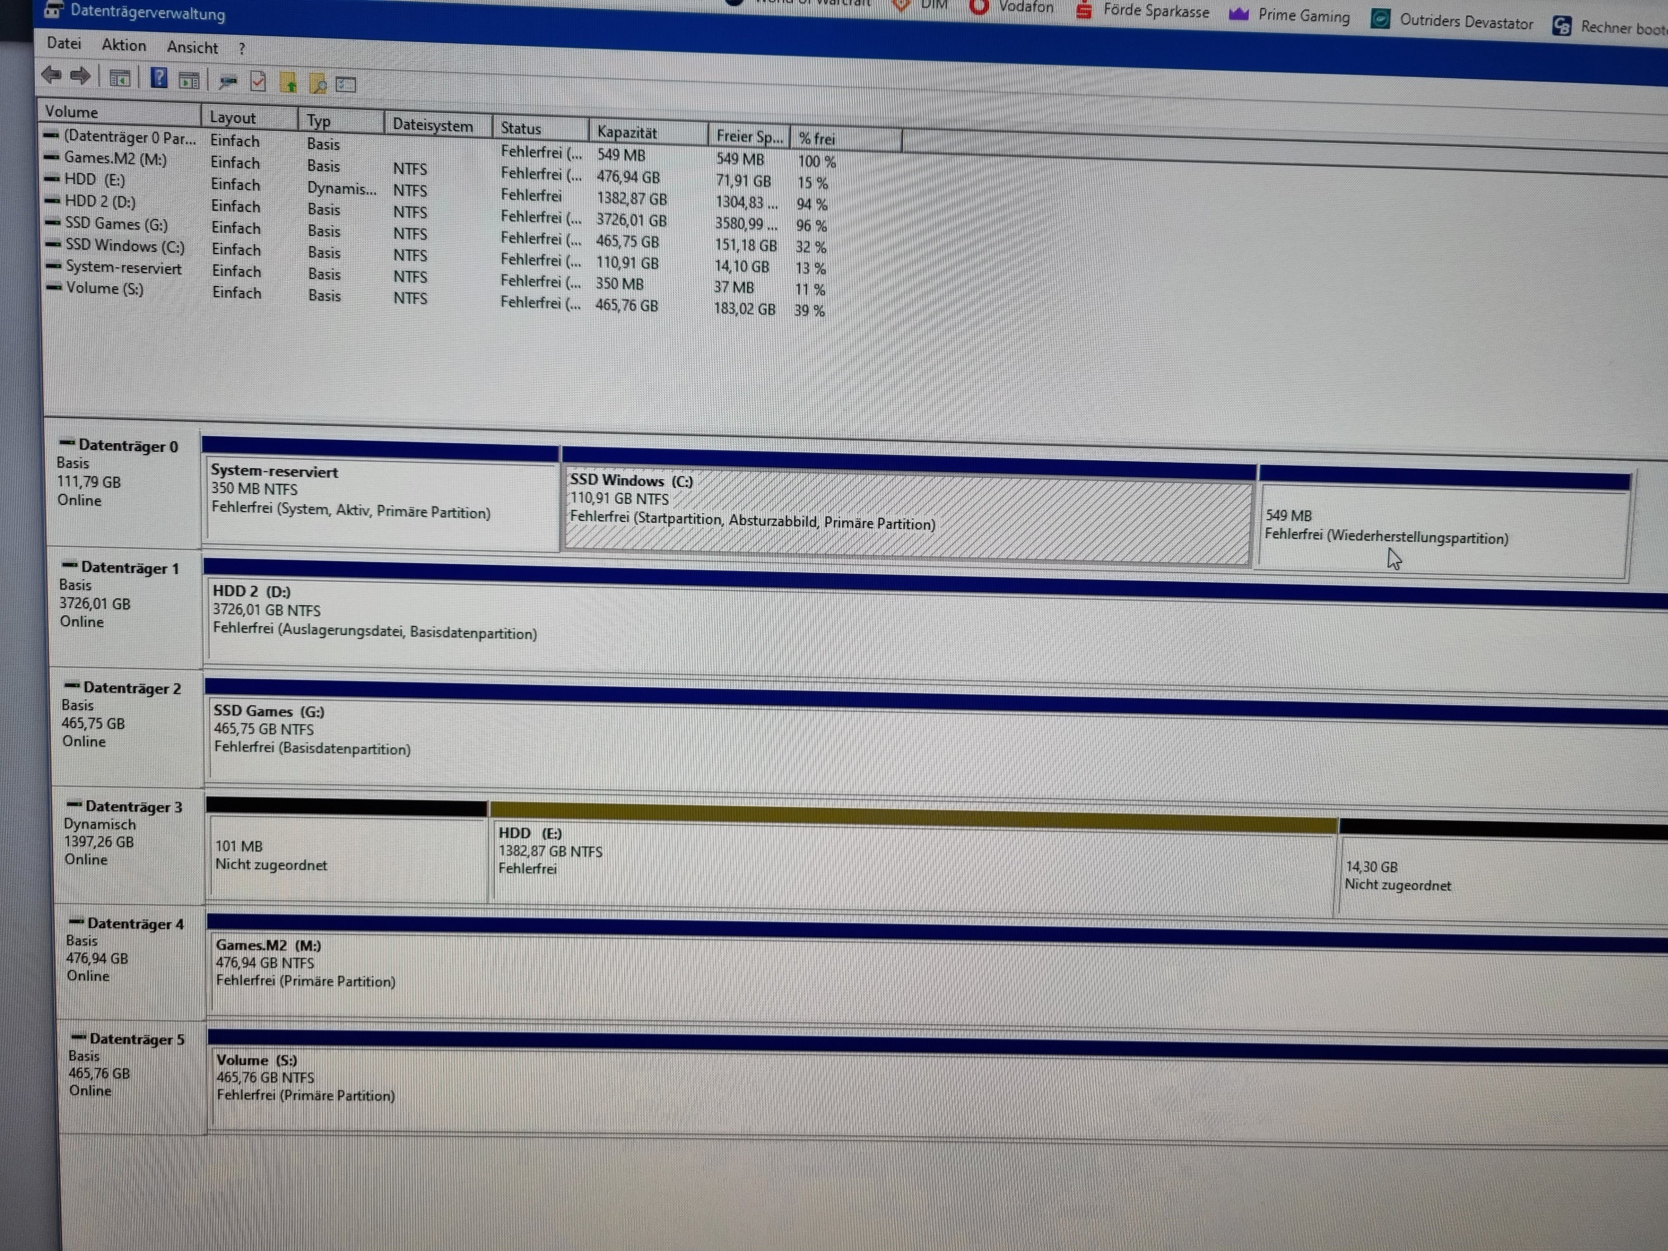Open the Ansicht menu
This screenshot has width=1668, height=1251.
pos(192,47)
